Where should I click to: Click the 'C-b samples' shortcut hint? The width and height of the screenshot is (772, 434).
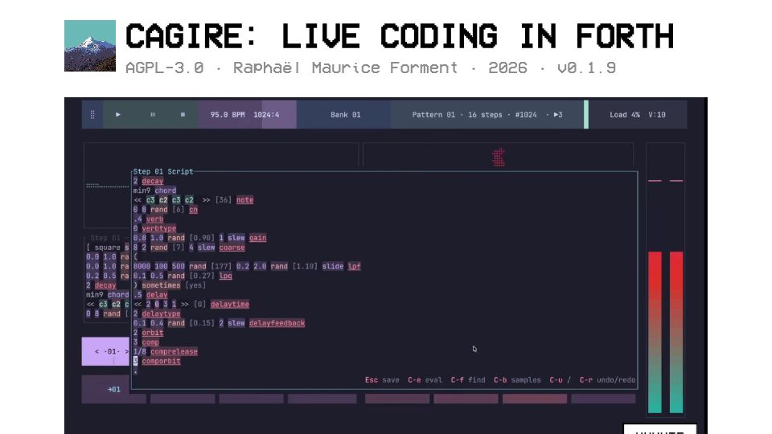tap(517, 380)
